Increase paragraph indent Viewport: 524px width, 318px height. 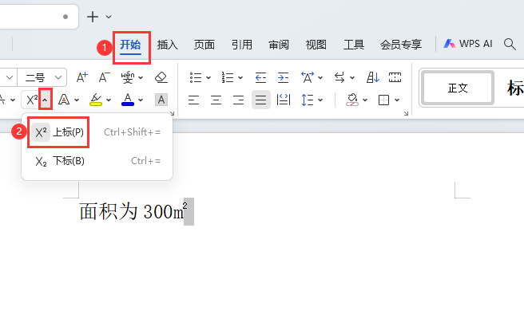click(x=283, y=77)
